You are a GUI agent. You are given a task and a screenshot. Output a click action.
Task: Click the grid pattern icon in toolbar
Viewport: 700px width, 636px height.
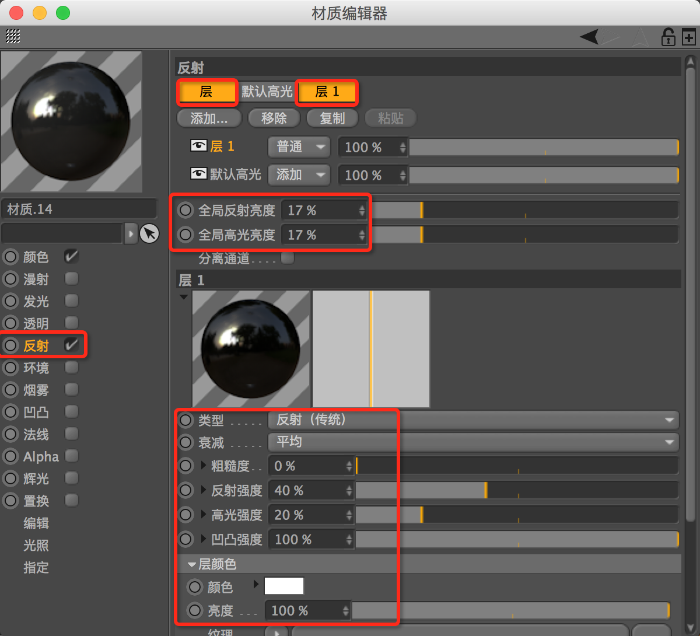point(13,36)
